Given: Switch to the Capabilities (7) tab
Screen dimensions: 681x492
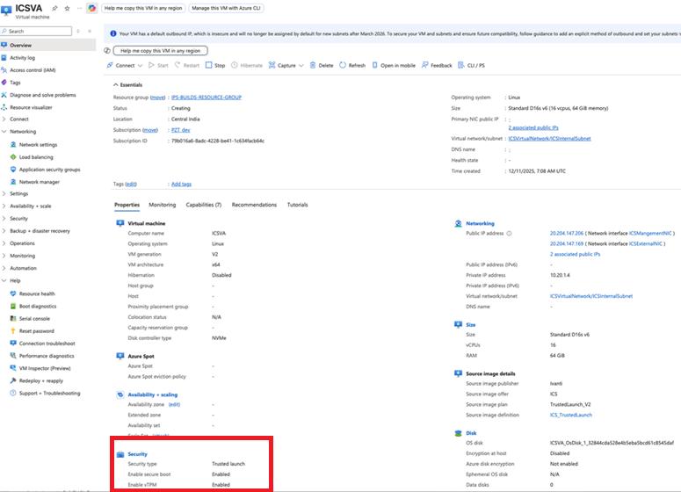Looking at the screenshot, I should [203, 205].
